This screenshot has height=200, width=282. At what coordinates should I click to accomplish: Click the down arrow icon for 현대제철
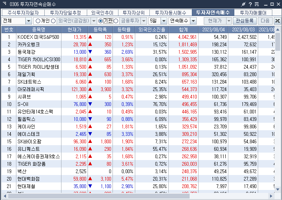tap(90, 186)
